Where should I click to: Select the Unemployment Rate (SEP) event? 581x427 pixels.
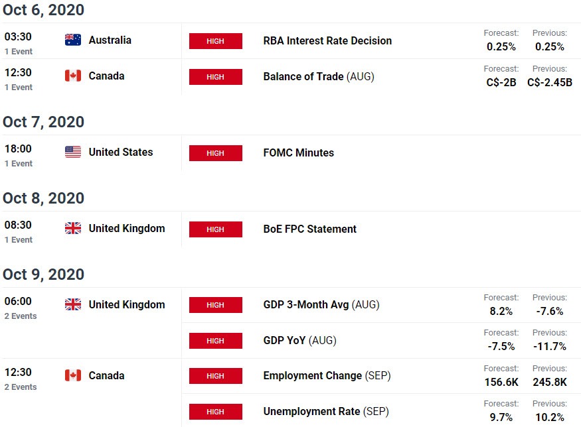[326, 412]
